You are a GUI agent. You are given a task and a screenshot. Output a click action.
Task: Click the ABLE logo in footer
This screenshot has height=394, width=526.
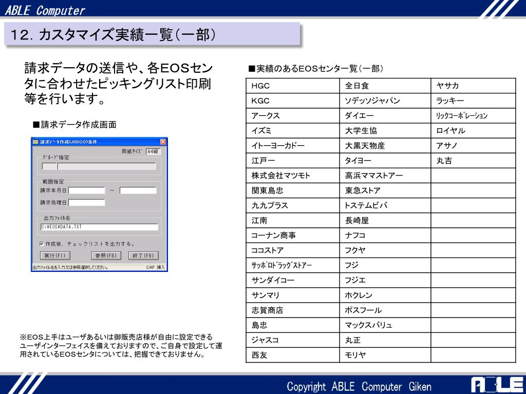tap(498, 385)
